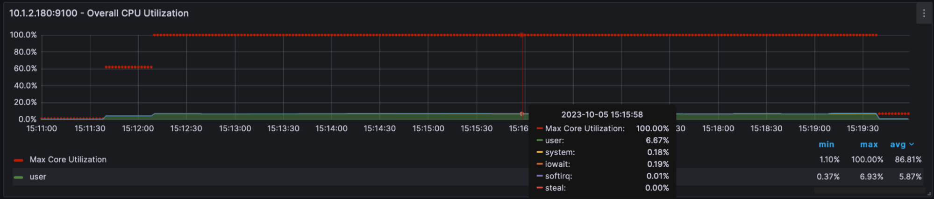Click the 86.81% avg value
This screenshot has height=199, width=934.
coord(908,160)
